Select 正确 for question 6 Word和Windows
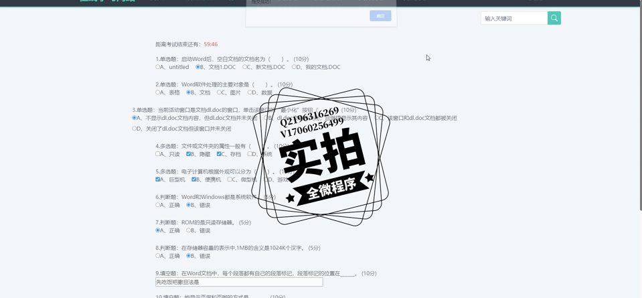This screenshot has height=298, width=642. (x=158, y=205)
